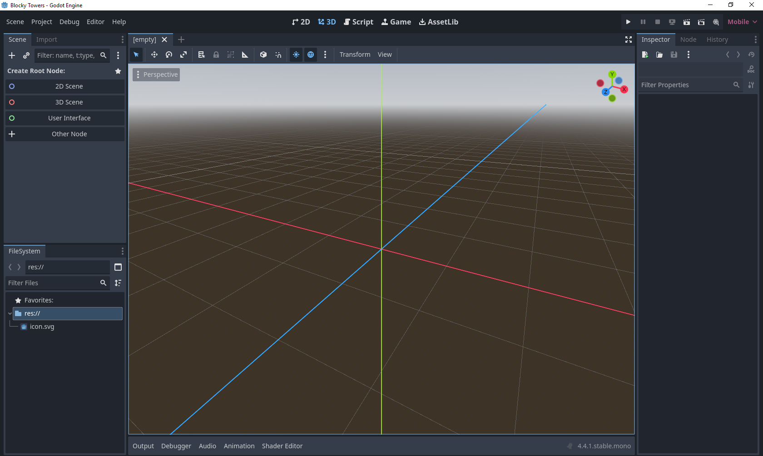Image resolution: width=763 pixels, height=456 pixels.
Task: Toggle use local space cube icon
Action: 263,55
